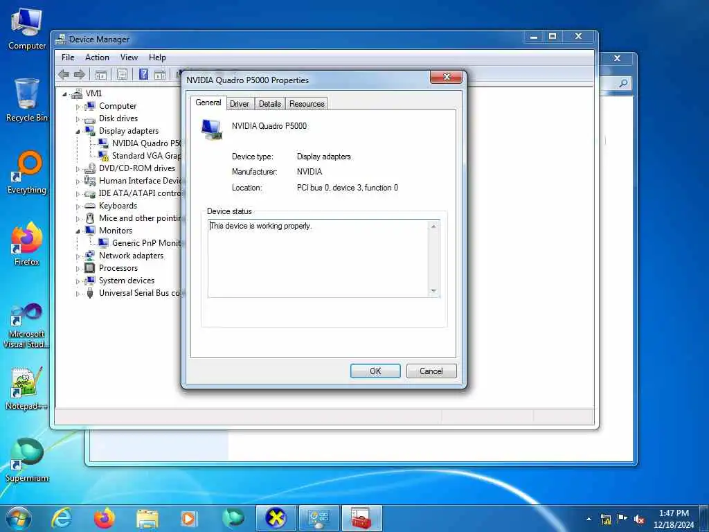709x532 pixels.
Task: Switch to the Resources tab
Action: pos(307,104)
